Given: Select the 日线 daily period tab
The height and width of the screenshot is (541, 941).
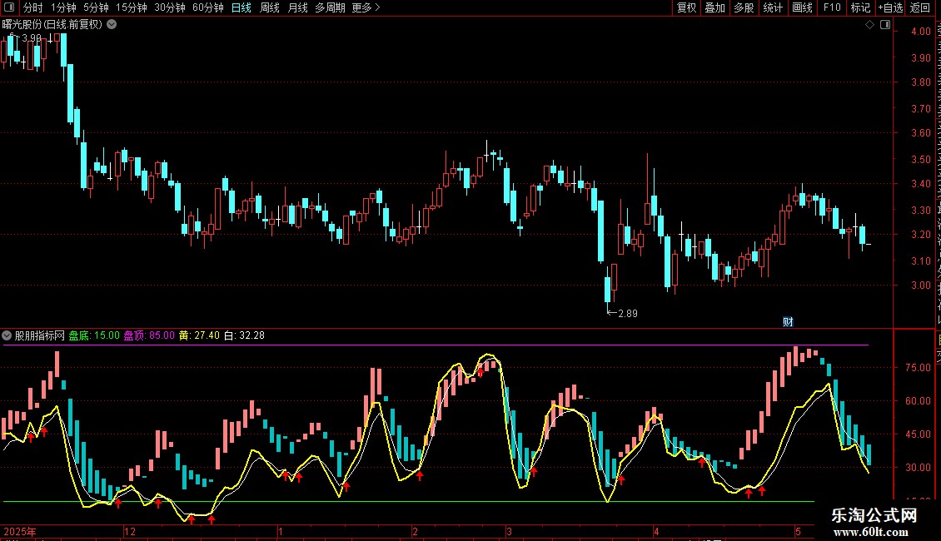Looking at the screenshot, I should pos(241,7).
